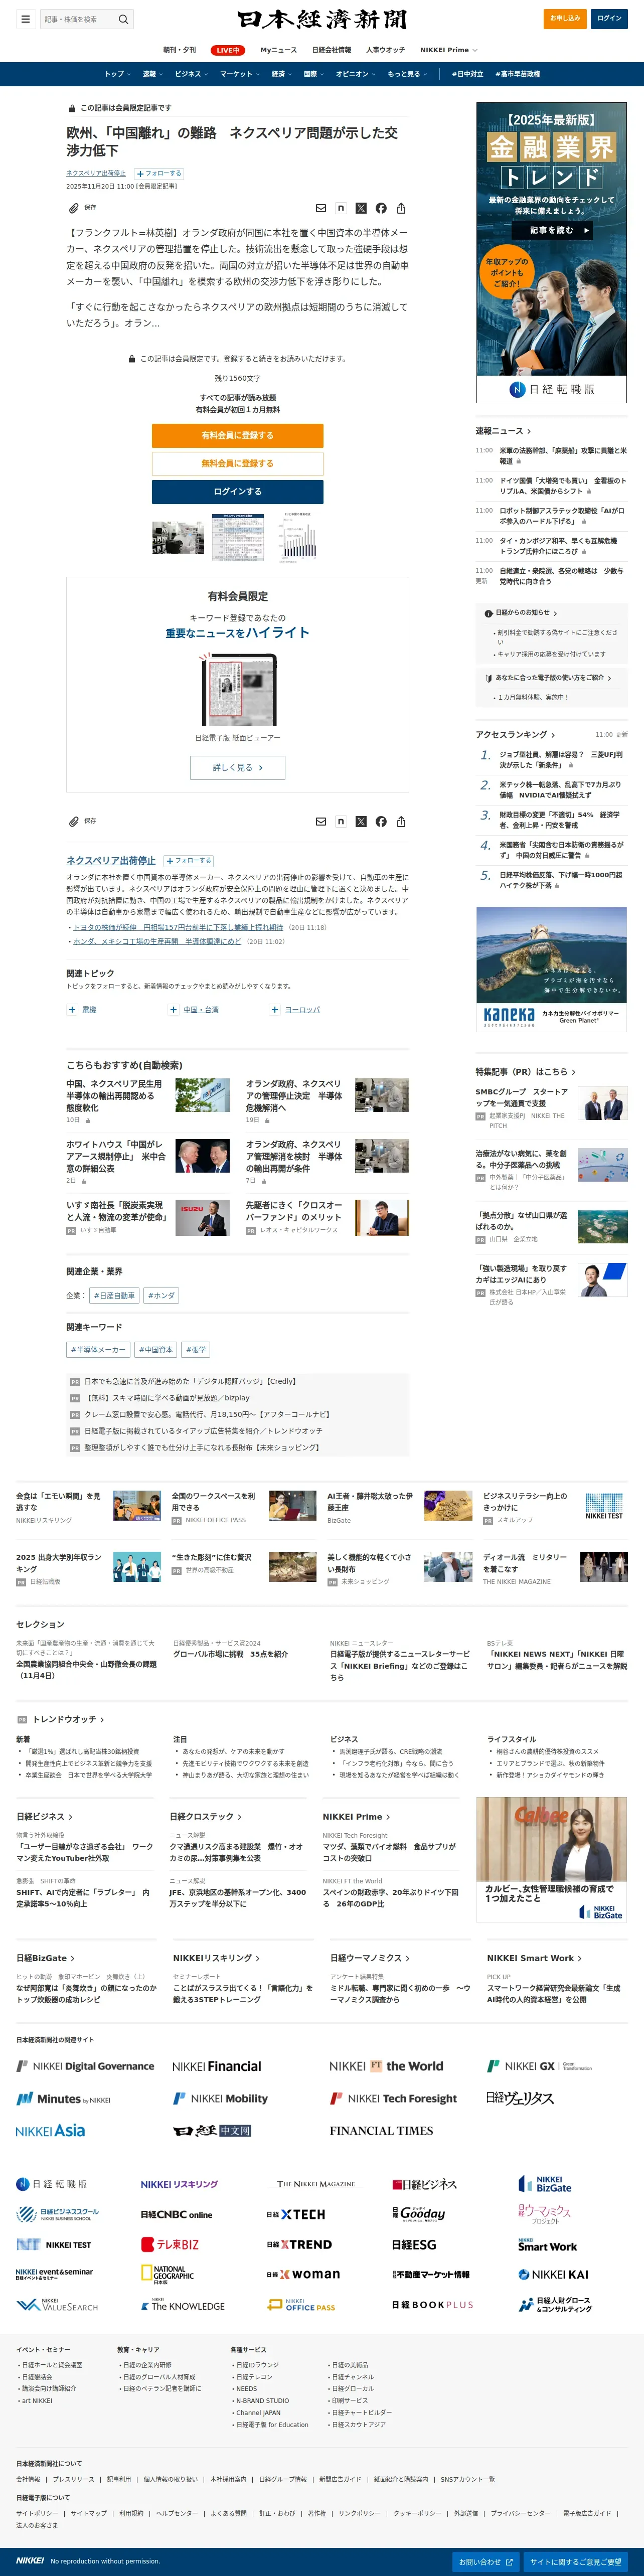This screenshot has width=644, height=2576.
Task: Open National Geographic logo link
Action: pyautogui.click(x=168, y=2274)
